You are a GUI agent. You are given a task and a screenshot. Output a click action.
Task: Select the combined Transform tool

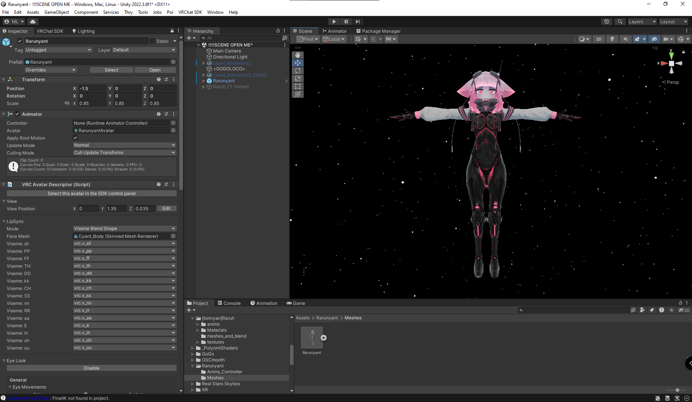(x=297, y=94)
